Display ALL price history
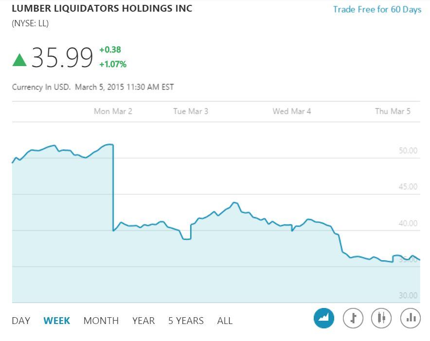 click(225, 321)
